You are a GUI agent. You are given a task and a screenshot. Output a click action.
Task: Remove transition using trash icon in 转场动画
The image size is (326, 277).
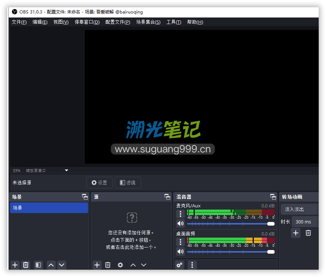pyautogui.click(x=308, y=233)
